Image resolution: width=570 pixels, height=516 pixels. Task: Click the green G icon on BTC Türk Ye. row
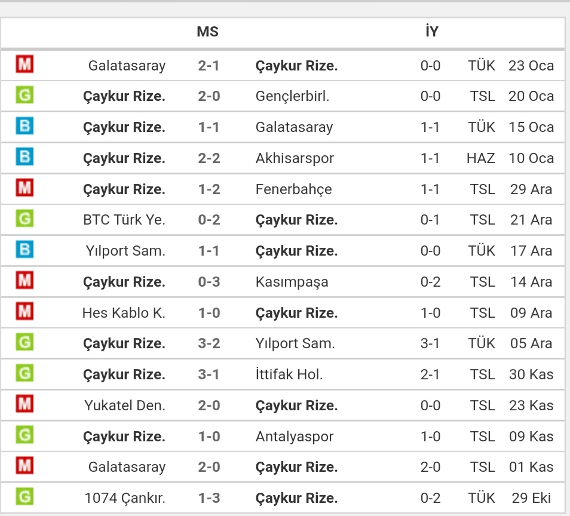coord(24,219)
